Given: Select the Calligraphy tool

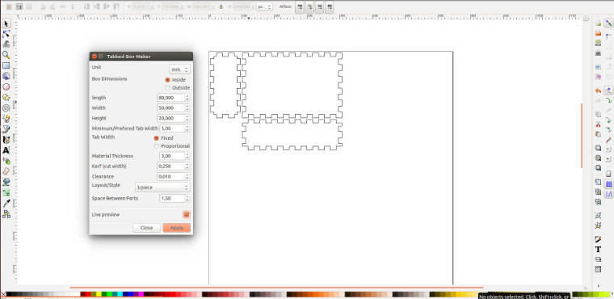Looking at the screenshot, I should tap(6, 140).
